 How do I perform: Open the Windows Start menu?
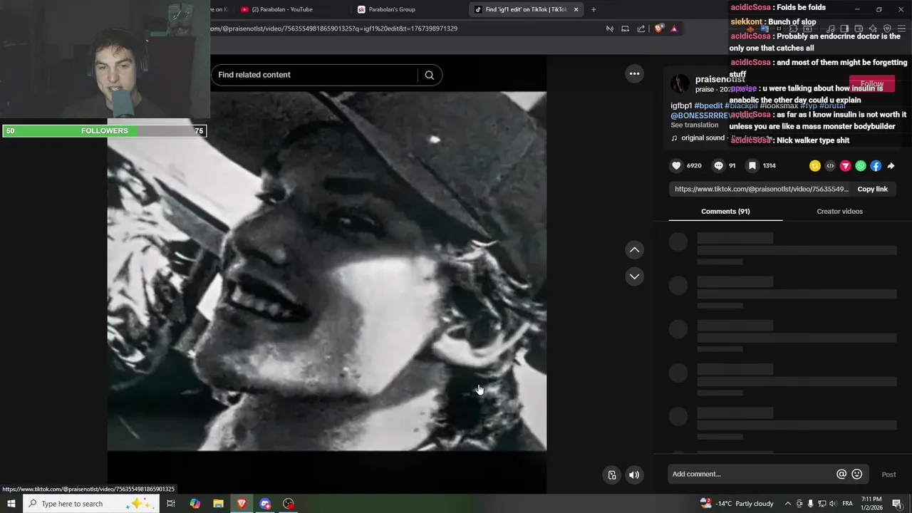tap(11, 504)
